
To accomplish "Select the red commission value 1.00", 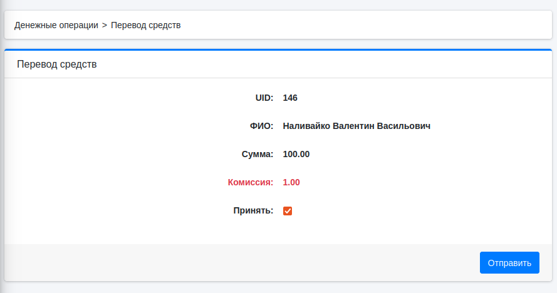I will (291, 182).
